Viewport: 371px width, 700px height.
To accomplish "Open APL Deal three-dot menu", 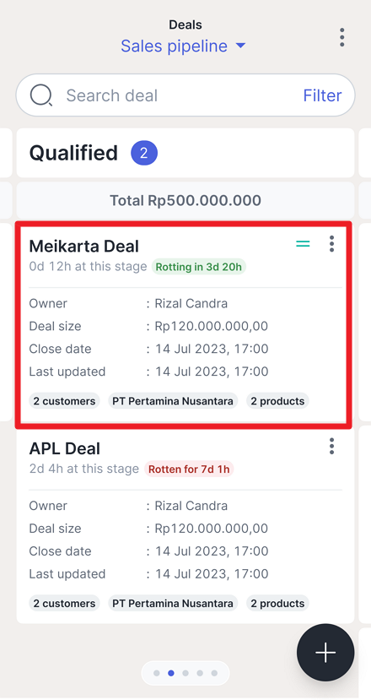I will (331, 446).
